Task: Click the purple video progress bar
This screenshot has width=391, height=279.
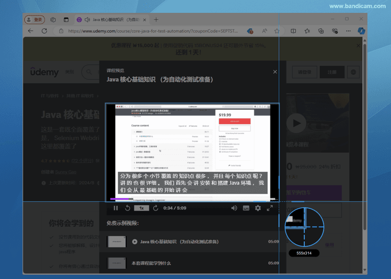Action: (122, 199)
